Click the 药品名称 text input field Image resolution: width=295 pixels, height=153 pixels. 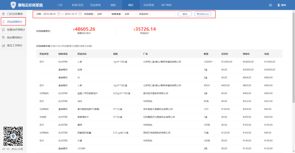tap(163, 14)
